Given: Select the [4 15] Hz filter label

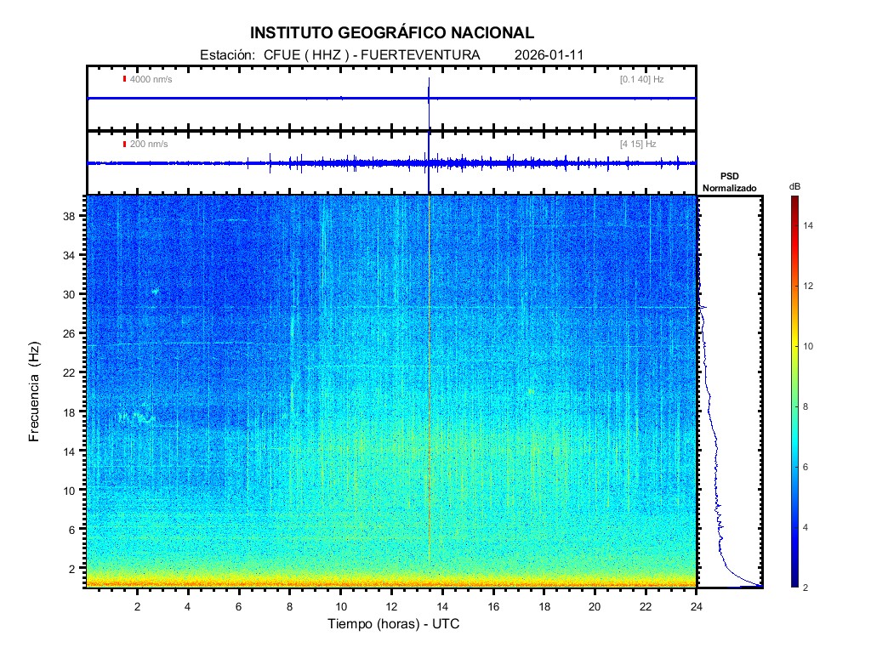Looking at the screenshot, I should (x=638, y=144).
